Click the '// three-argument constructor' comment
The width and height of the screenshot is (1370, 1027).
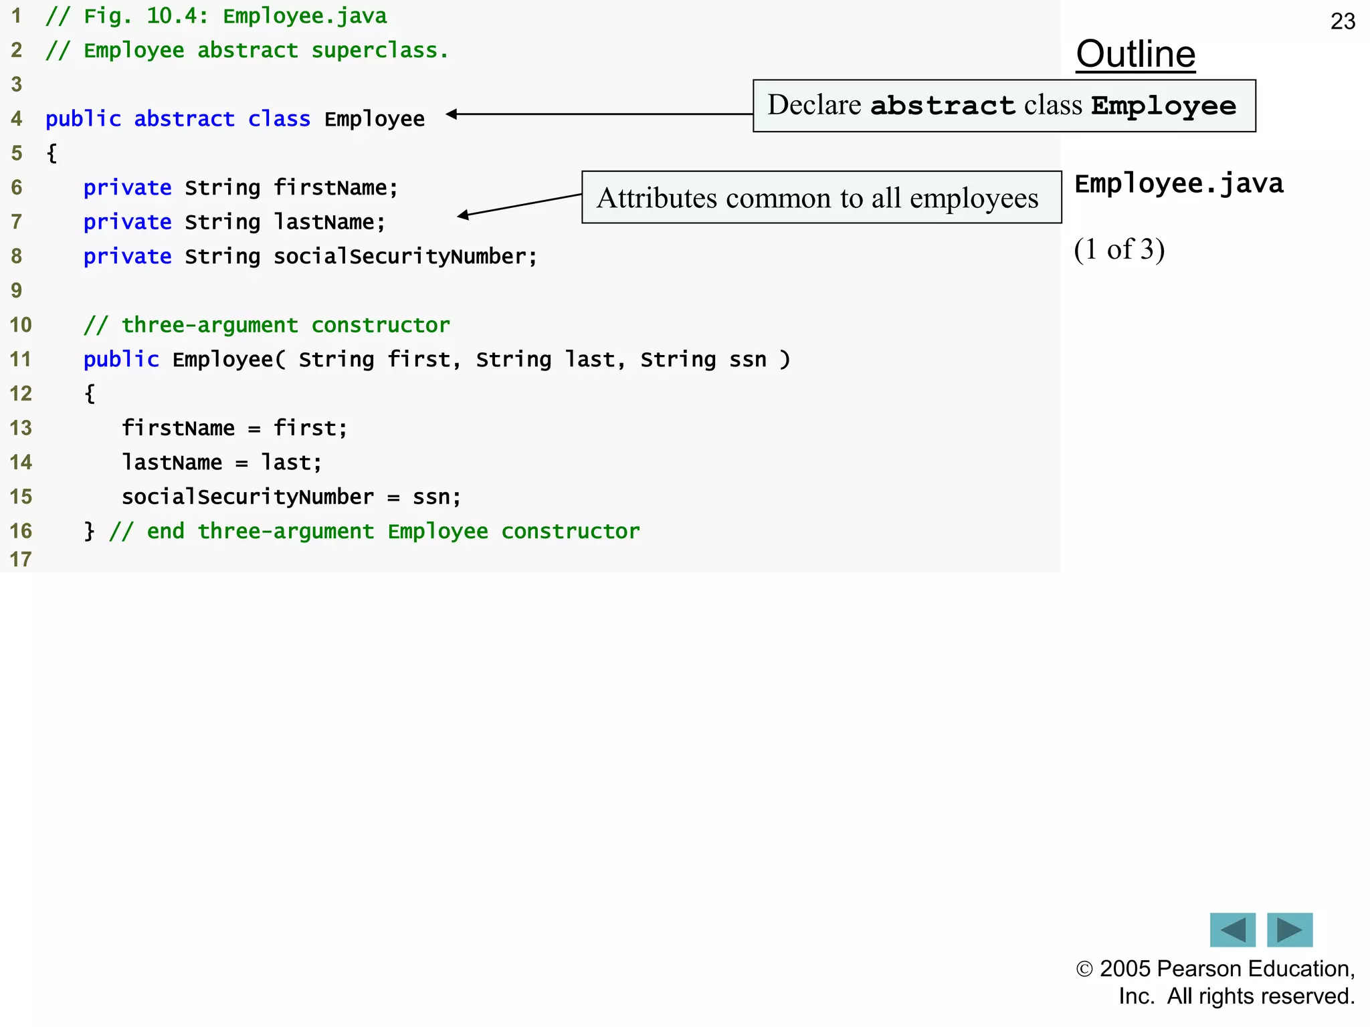[x=267, y=325]
